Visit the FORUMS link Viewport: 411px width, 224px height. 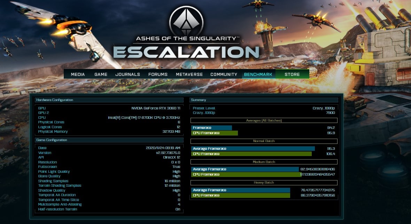click(158, 74)
